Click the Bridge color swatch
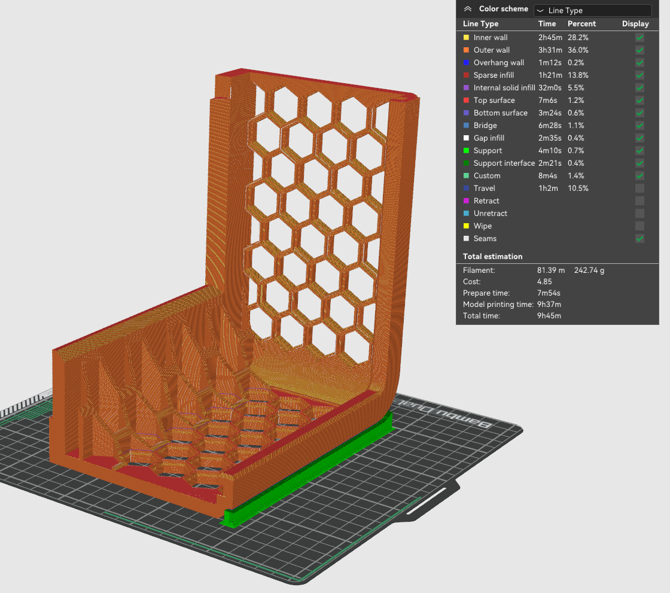The image size is (670, 593). tap(466, 126)
